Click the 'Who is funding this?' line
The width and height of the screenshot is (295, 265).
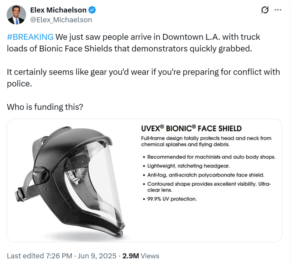pos(45,107)
